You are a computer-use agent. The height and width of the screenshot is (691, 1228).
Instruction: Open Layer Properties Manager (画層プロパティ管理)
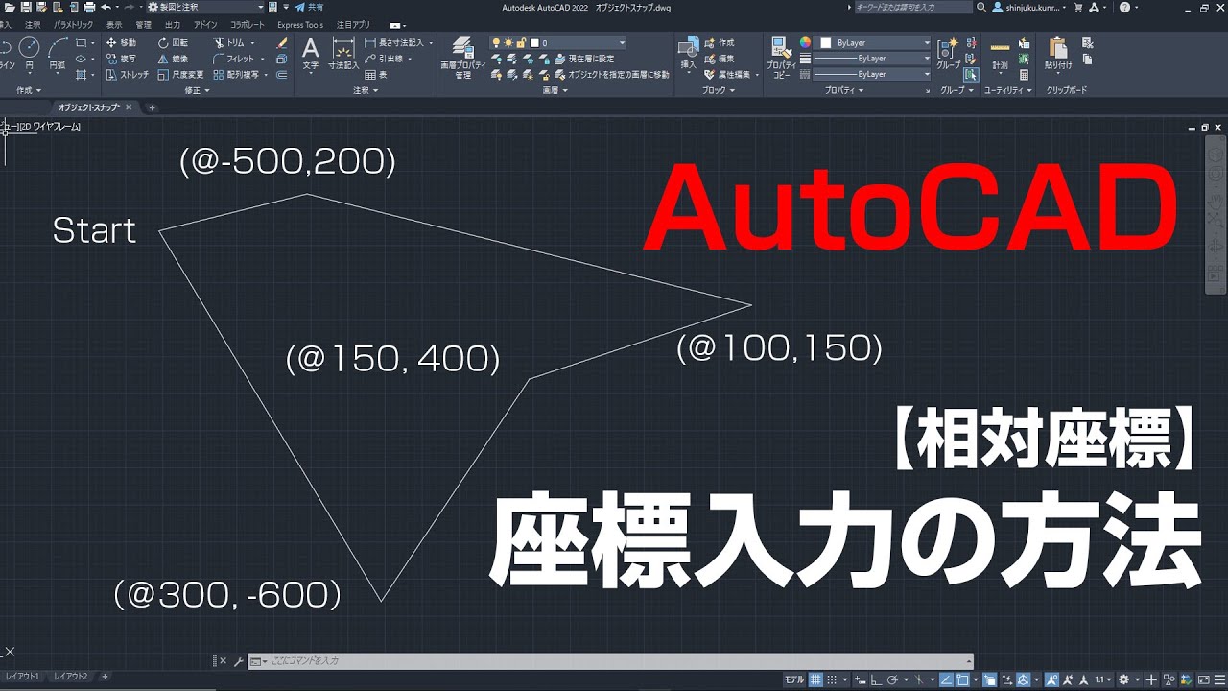pyautogui.click(x=462, y=58)
